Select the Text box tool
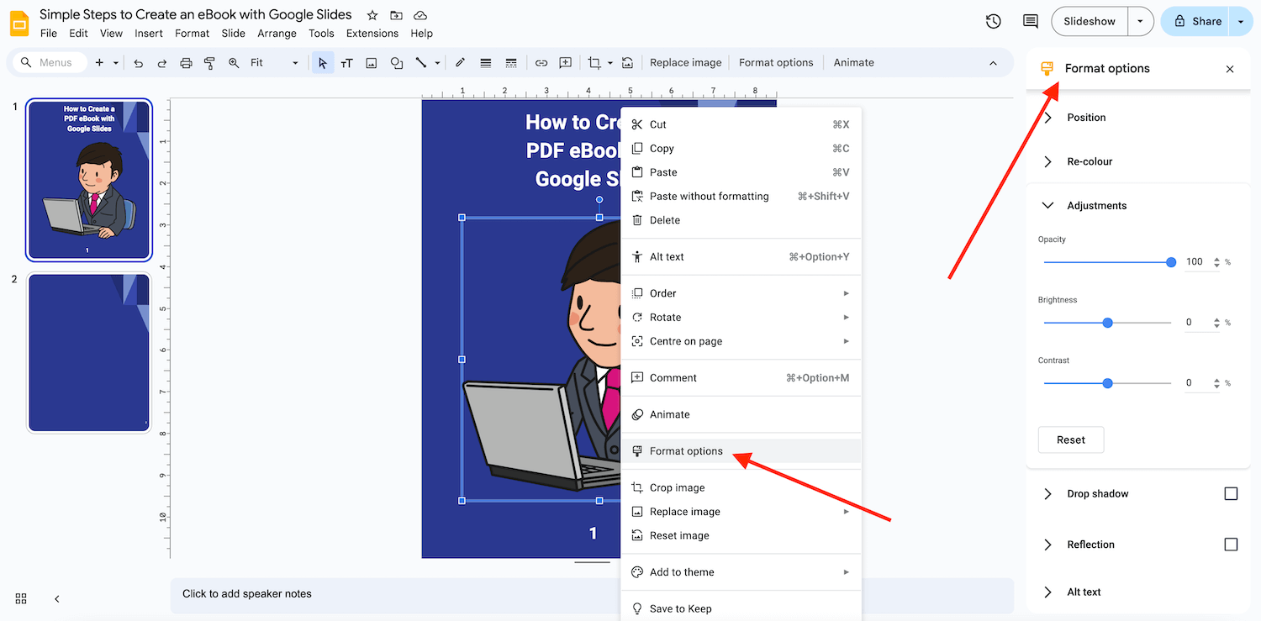This screenshot has height=621, width=1261. [346, 63]
